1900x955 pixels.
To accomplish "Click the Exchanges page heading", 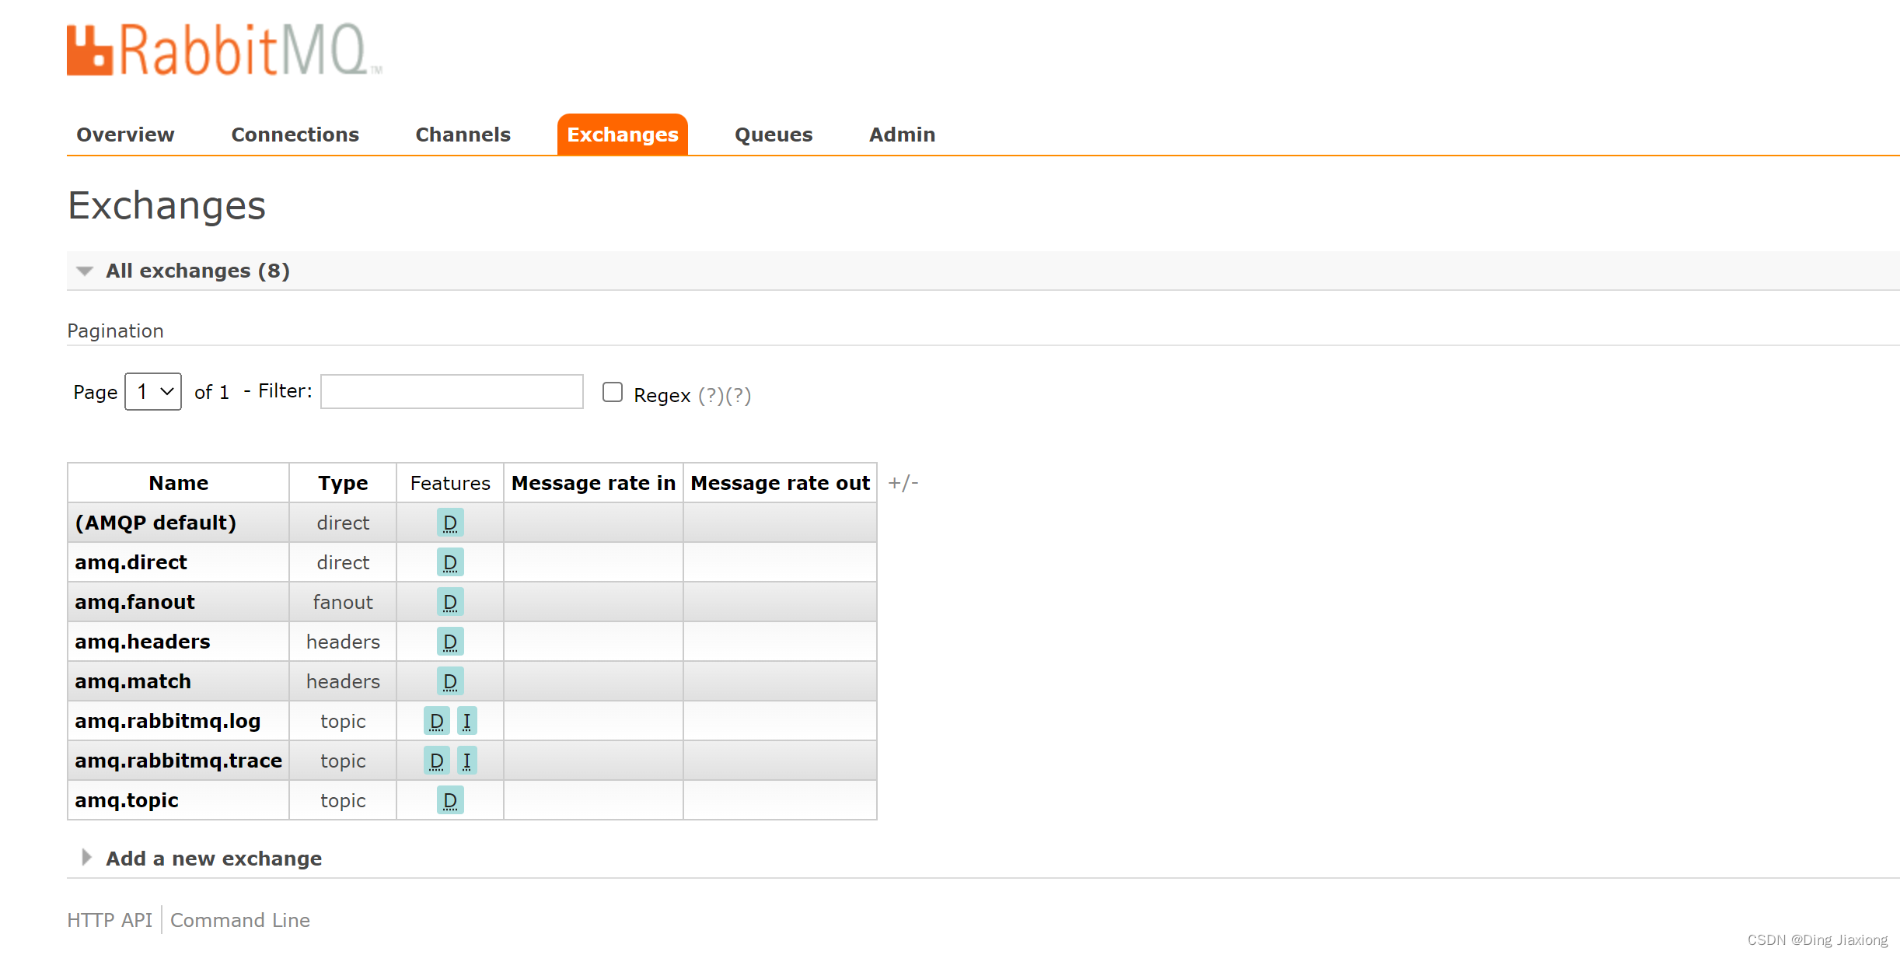I will 166,206.
